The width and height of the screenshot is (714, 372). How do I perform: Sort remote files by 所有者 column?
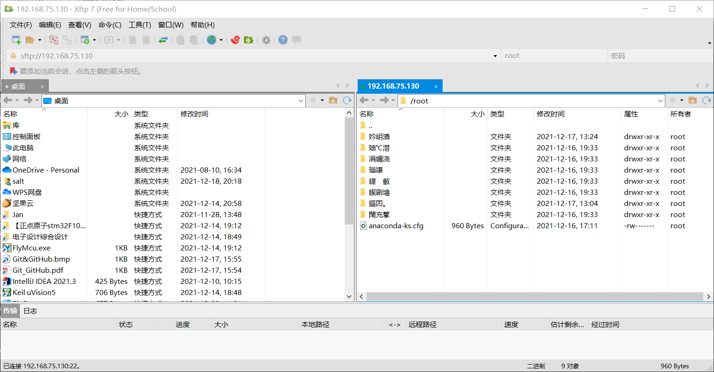tap(690, 114)
